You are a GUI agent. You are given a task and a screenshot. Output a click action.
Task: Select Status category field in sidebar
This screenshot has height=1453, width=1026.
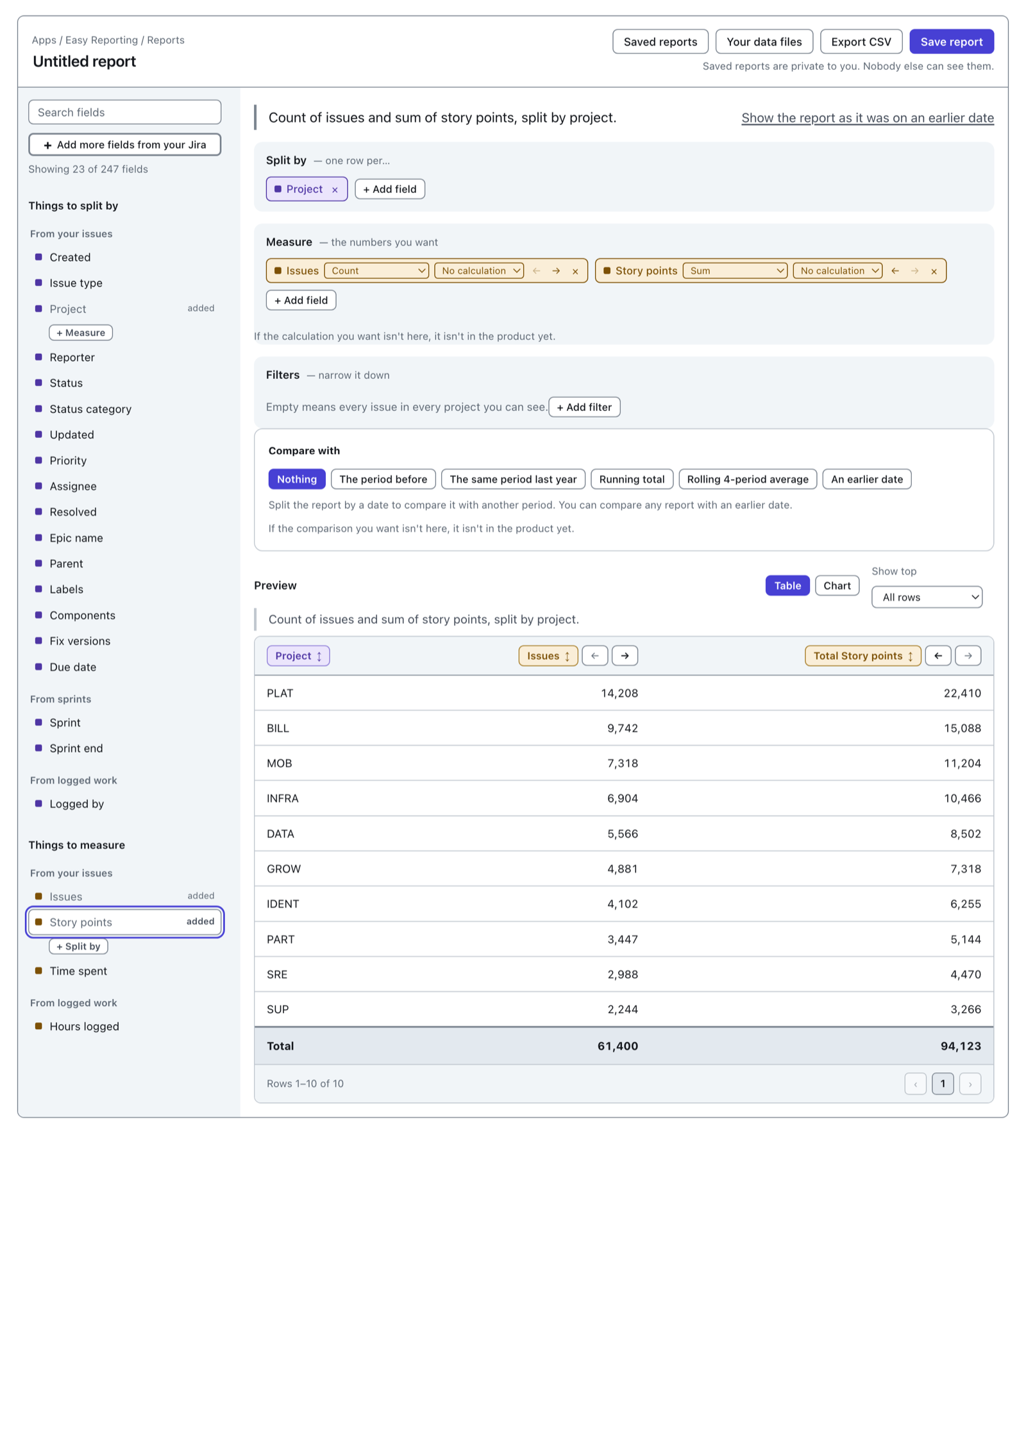click(125, 409)
